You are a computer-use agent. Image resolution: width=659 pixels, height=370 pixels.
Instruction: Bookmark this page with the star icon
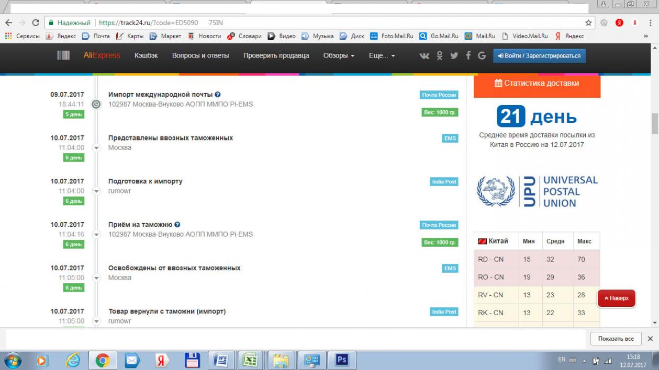588,23
